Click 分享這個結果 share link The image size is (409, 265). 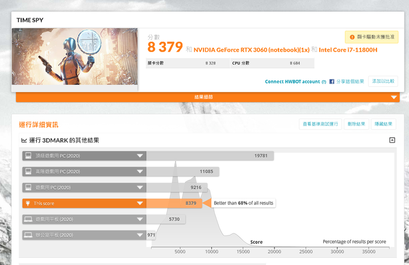[350, 82]
